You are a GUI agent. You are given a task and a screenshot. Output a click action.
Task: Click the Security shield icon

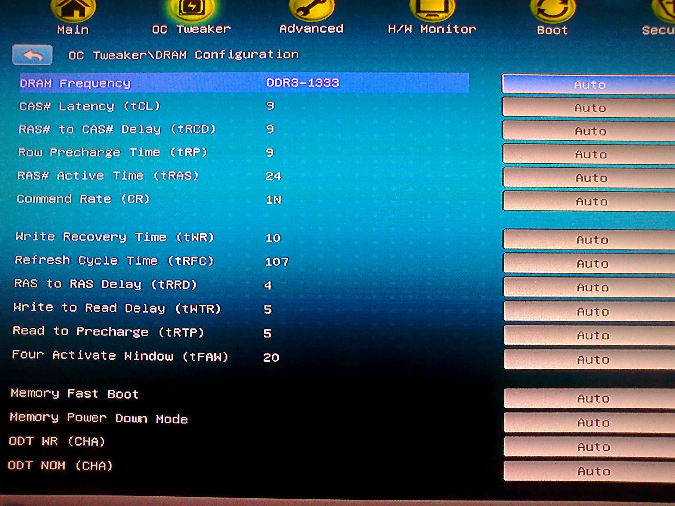[x=665, y=9]
